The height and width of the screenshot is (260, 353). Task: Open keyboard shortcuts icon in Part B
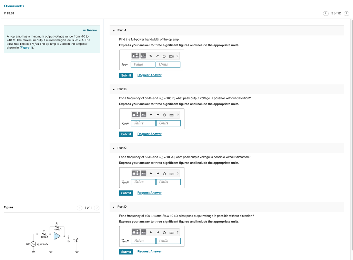[171, 115]
